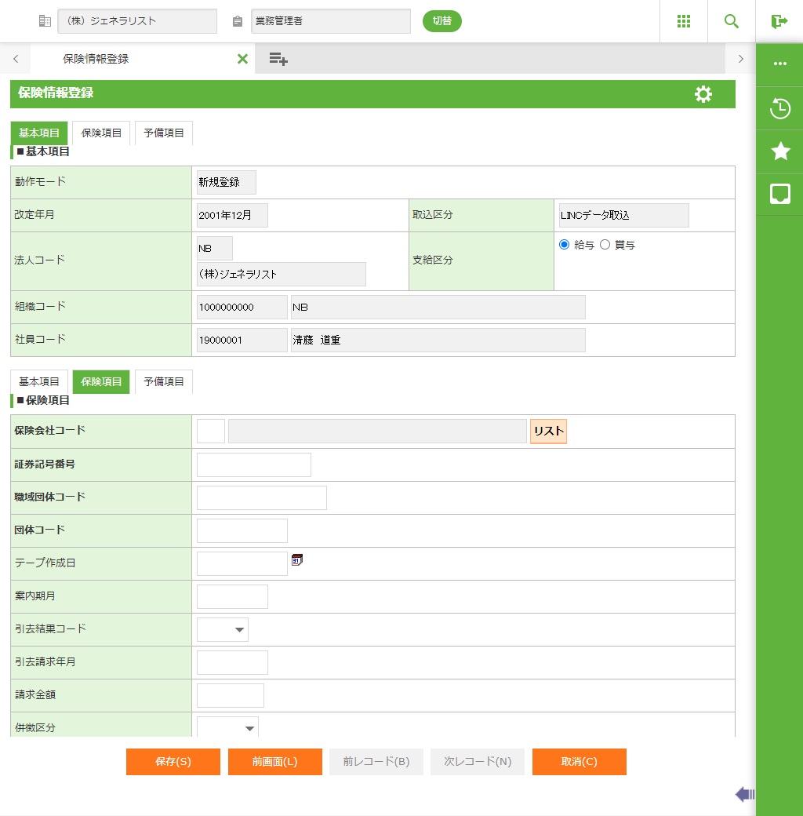The height and width of the screenshot is (816, 803).
Task: Switch to upper 保険項目 tab
Action: pyautogui.click(x=101, y=133)
